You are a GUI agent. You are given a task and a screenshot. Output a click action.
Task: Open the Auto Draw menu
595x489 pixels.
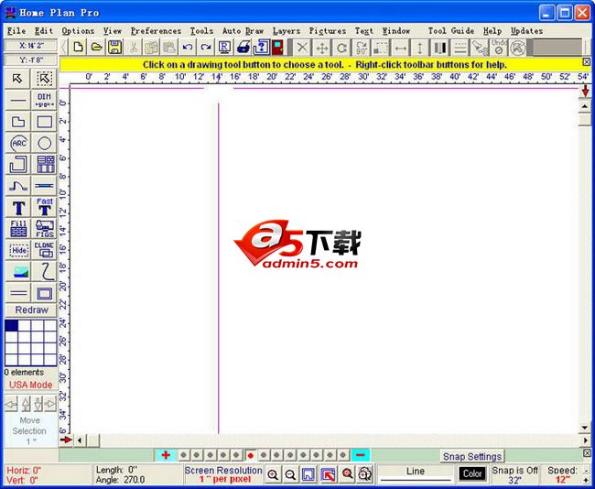click(243, 31)
